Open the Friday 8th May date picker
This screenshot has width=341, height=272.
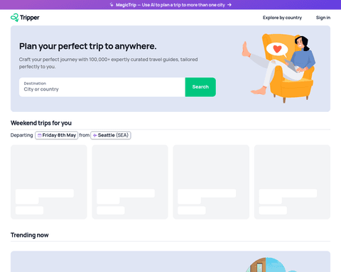(57, 135)
